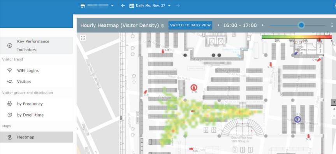This screenshot has height=154, width=336.
Task: Click red camera marker C-21
Action: [x=146, y=92]
